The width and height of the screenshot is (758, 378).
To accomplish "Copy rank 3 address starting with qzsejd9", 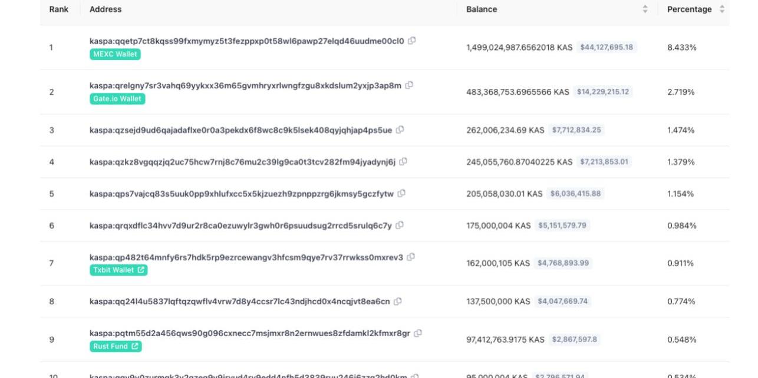I will 400,130.
